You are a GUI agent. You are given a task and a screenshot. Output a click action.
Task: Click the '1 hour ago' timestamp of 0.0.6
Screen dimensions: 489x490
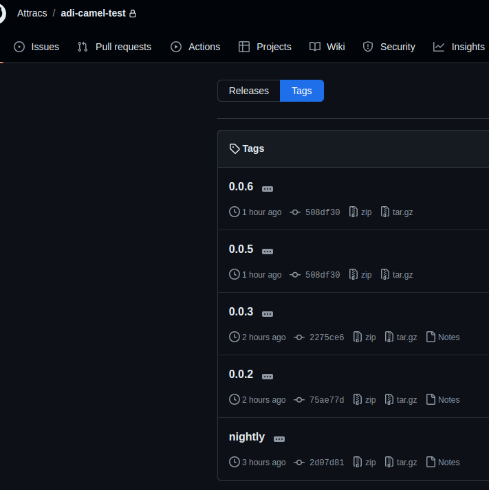[x=262, y=212]
